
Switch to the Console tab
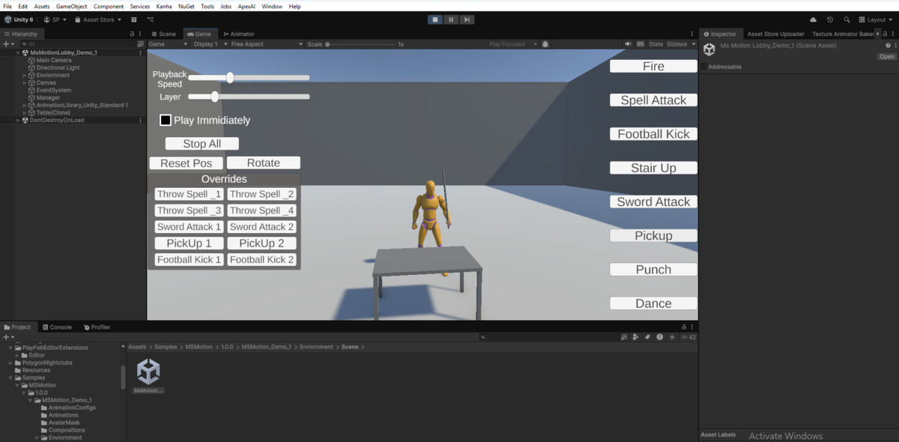(x=57, y=327)
